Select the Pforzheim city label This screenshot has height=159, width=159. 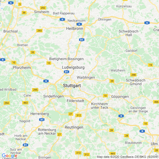click(x=22, y=68)
